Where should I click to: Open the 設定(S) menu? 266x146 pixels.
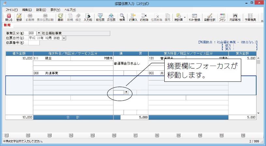click(41, 10)
